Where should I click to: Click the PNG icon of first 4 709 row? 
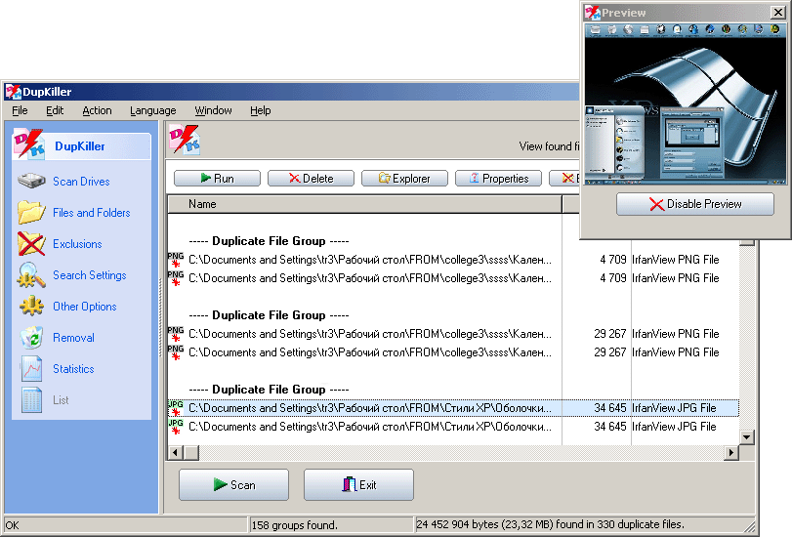[x=175, y=260]
